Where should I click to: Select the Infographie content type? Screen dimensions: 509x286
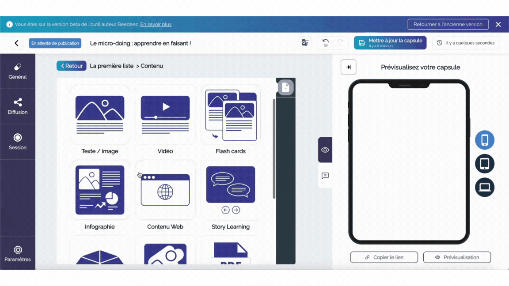coord(100,190)
